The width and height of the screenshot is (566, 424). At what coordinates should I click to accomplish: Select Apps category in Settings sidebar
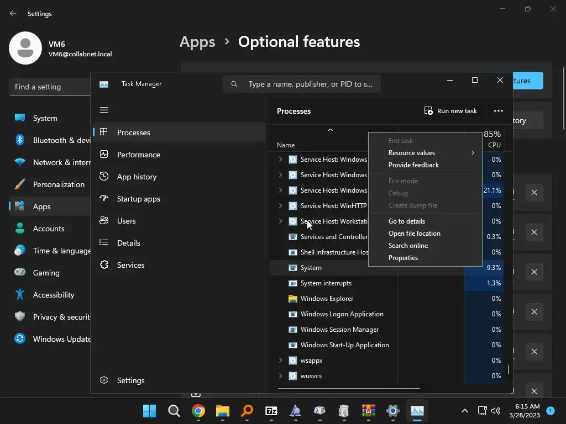[x=50, y=206]
